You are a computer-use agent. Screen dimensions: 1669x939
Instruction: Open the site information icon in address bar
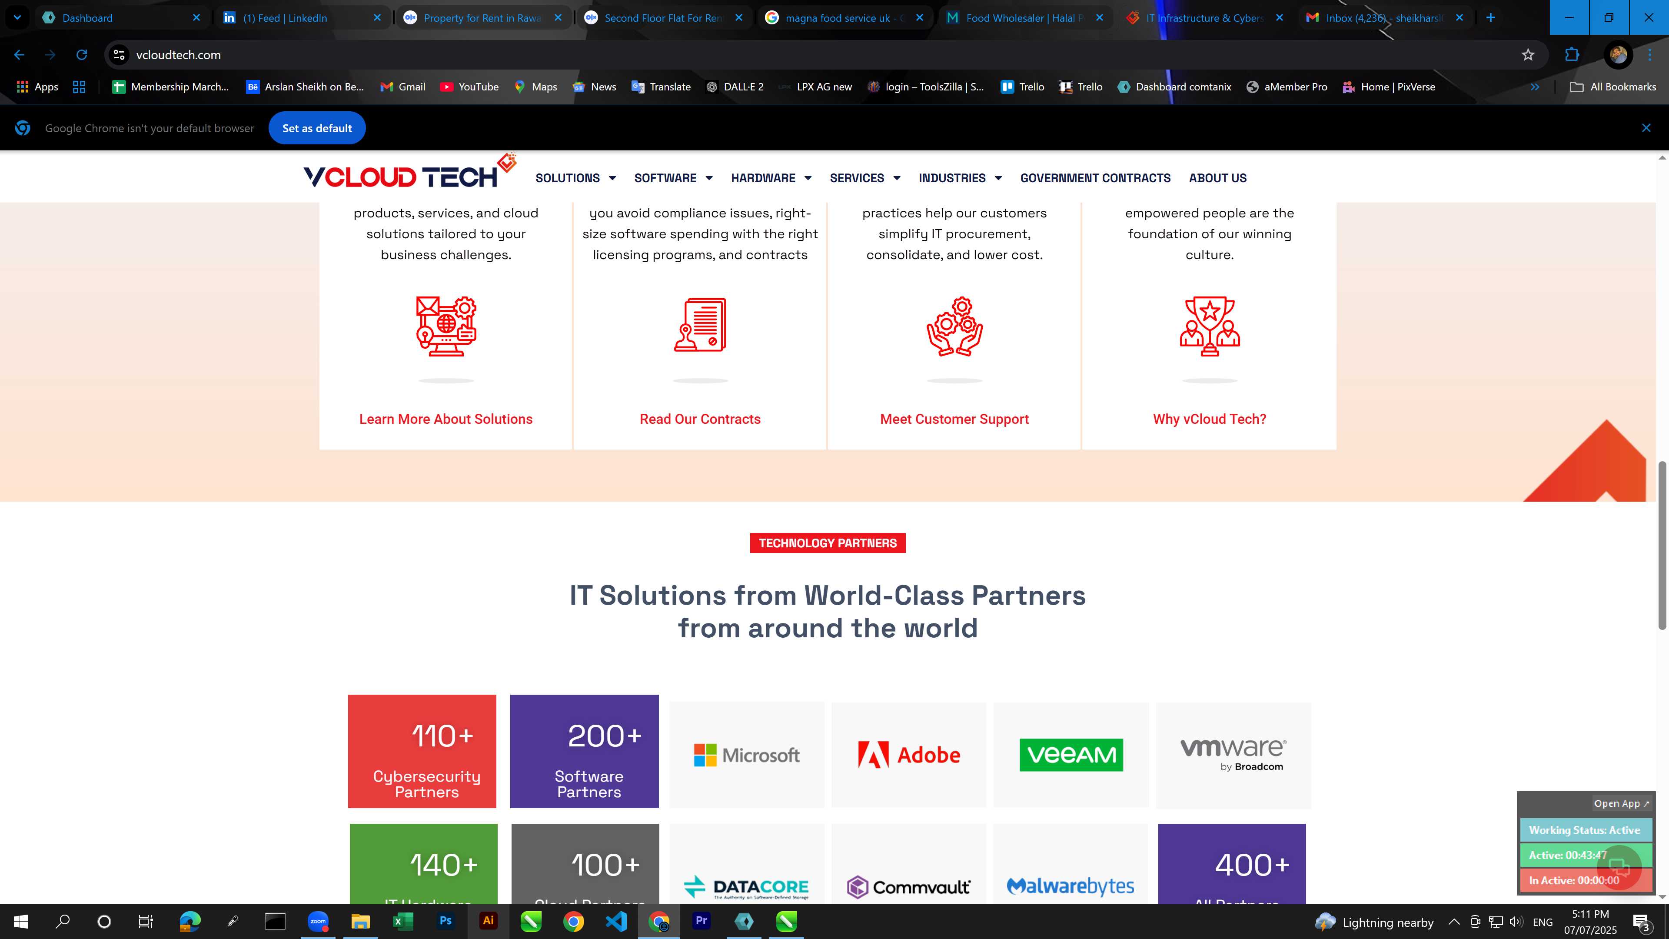[119, 55]
